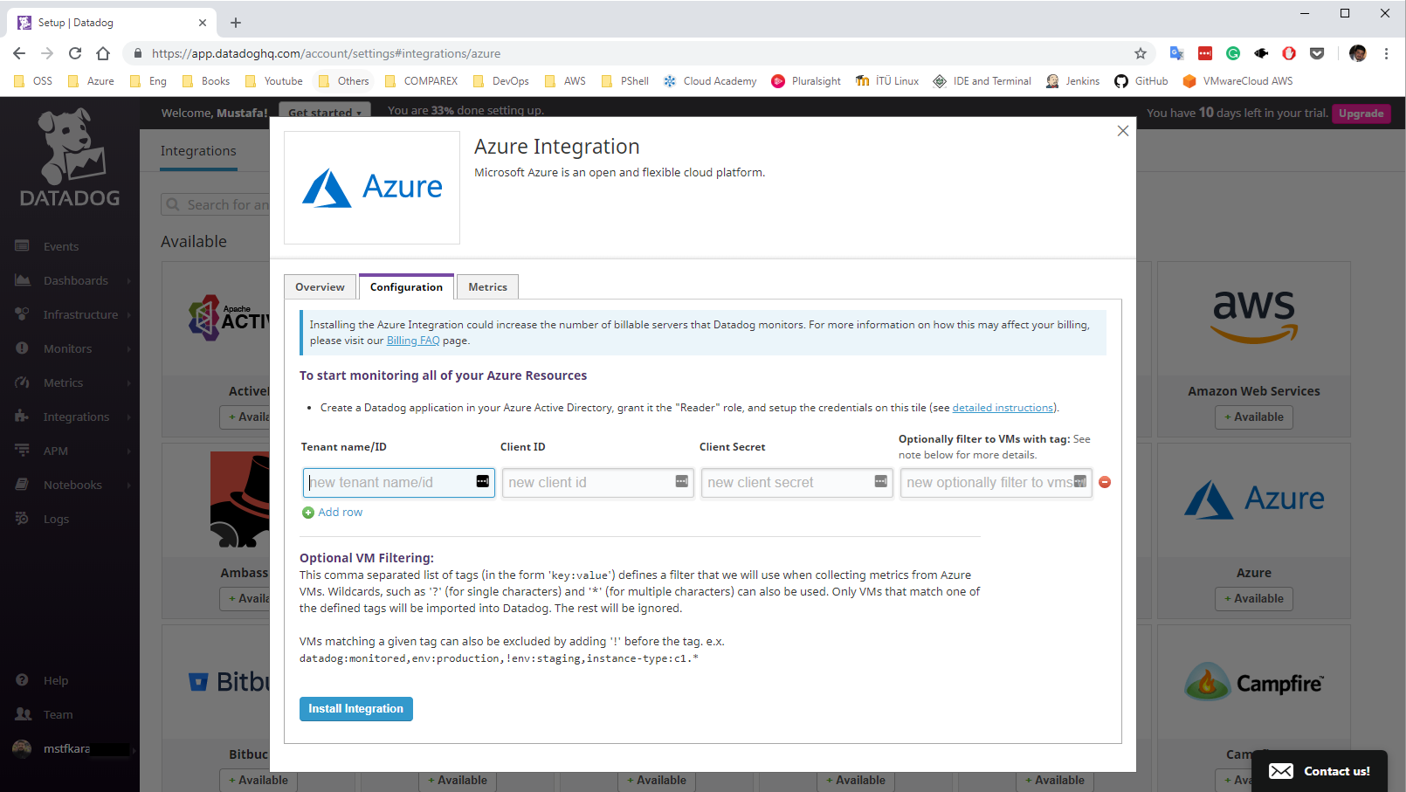
Task: Switch to the Overview tab
Action: (x=320, y=286)
